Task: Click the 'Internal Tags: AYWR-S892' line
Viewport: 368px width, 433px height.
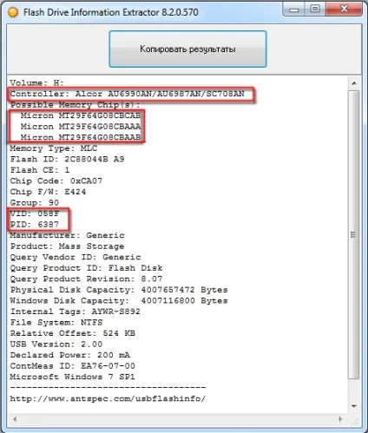Action: point(76,312)
